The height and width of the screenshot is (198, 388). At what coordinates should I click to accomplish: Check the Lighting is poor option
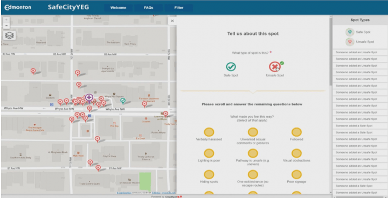click(209, 153)
